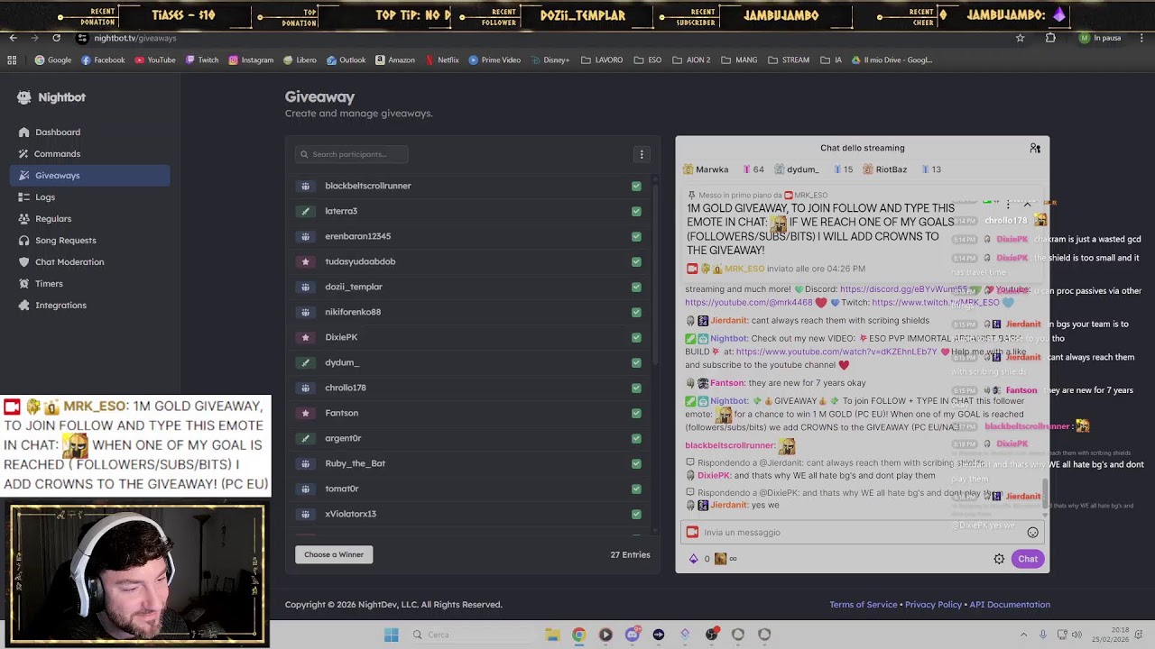Click the star icon beside DixiePK
The height and width of the screenshot is (649, 1155).
click(x=305, y=337)
